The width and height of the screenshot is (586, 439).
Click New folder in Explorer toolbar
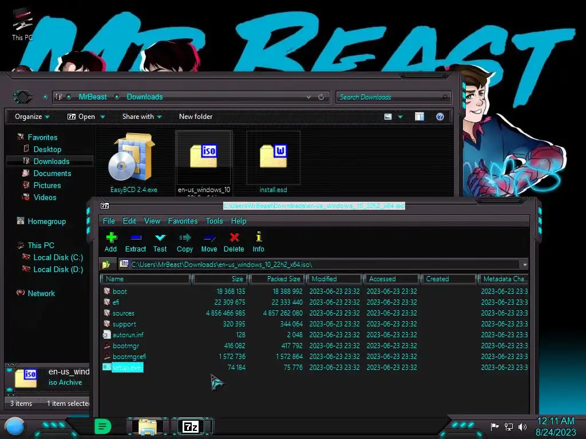coord(196,117)
